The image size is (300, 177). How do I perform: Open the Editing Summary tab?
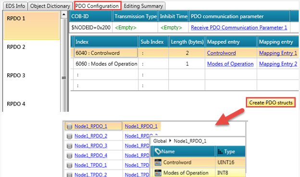click(143, 6)
